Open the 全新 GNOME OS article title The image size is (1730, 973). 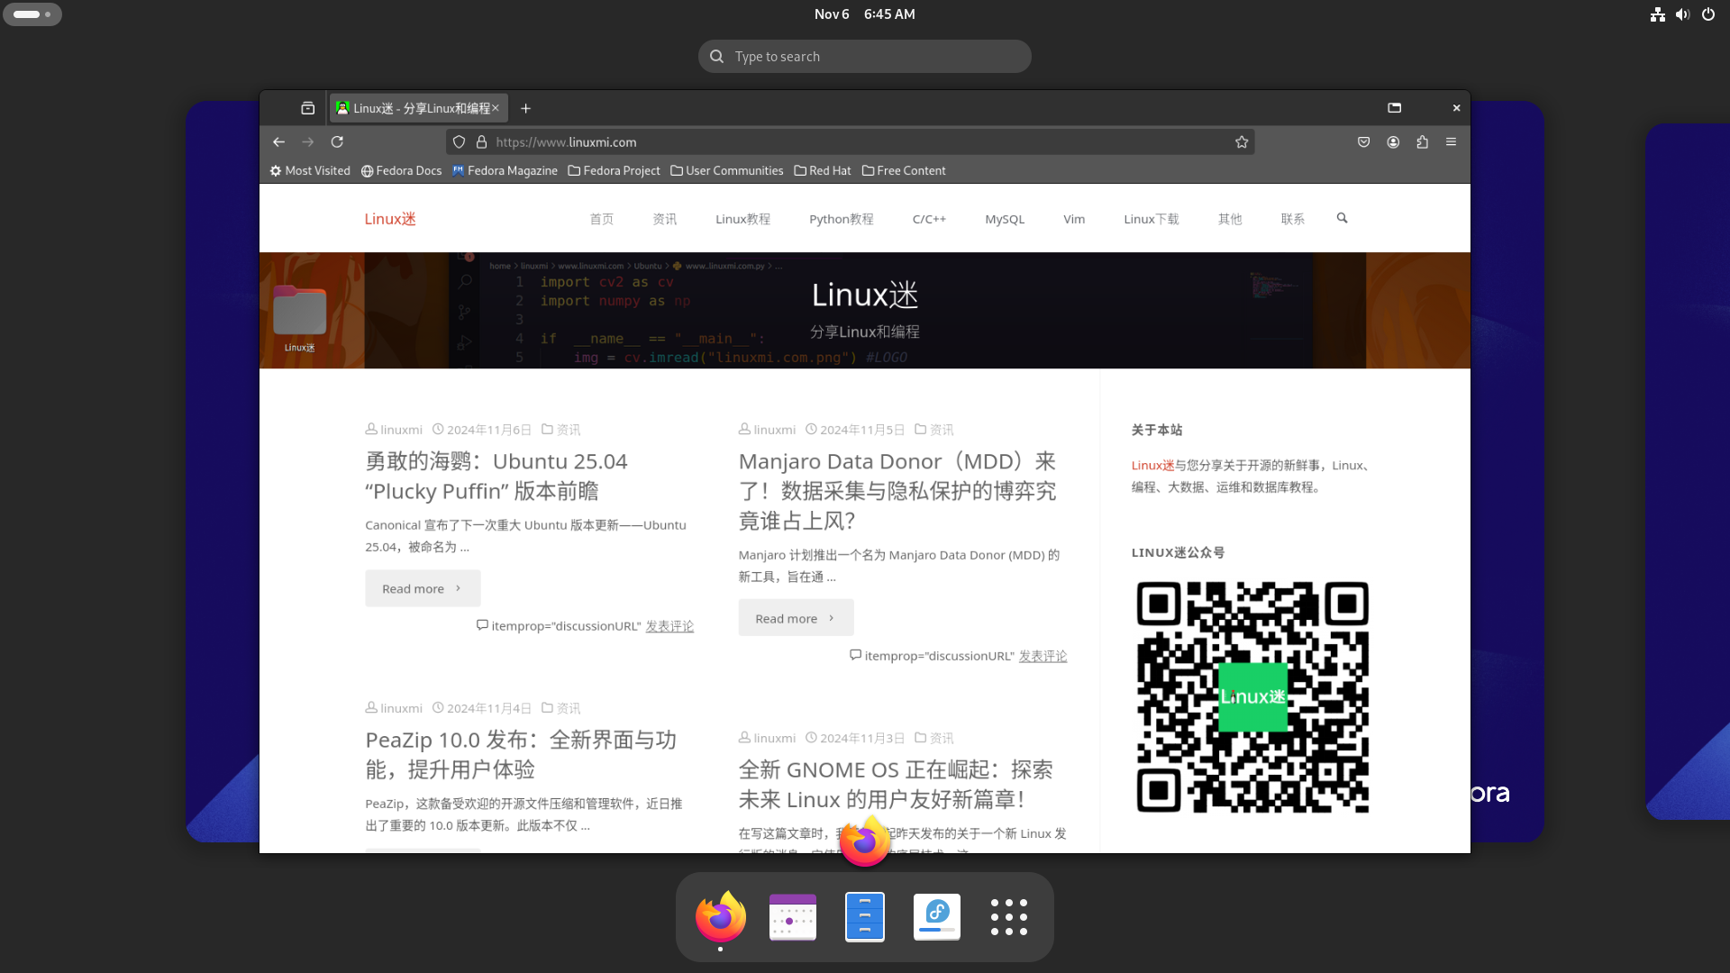coord(896,784)
